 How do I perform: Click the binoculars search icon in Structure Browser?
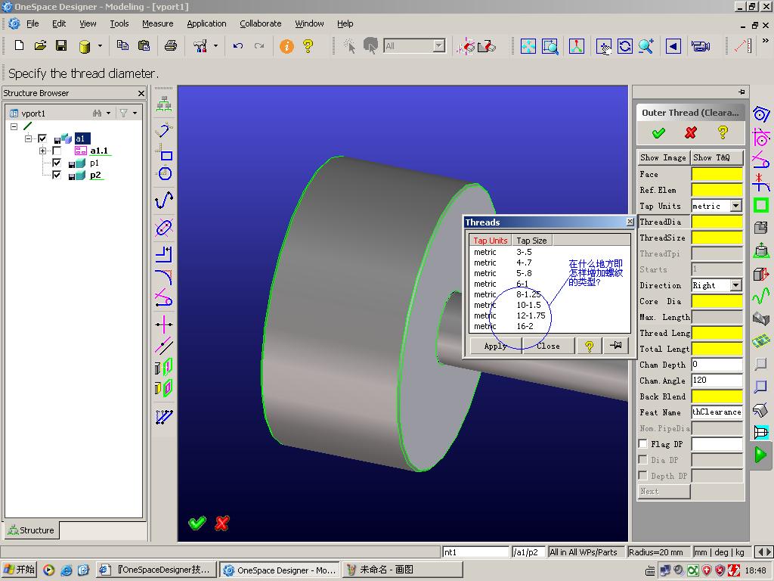(x=98, y=113)
